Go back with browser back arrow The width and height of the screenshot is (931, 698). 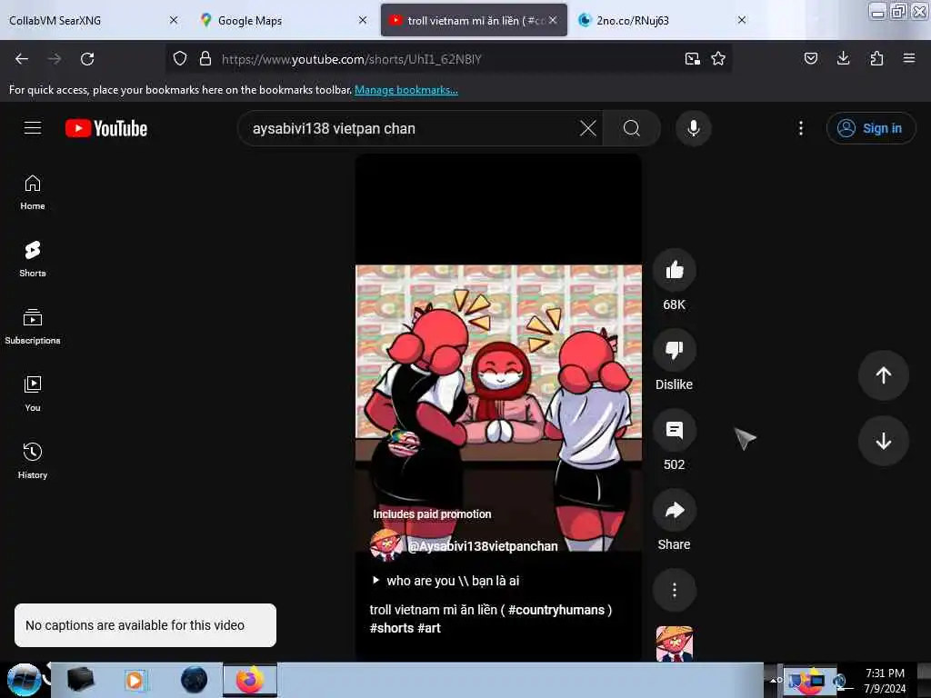pyautogui.click(x=22, y=59)
